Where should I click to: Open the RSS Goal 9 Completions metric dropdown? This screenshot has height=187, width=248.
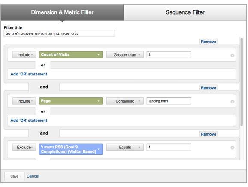[x=71, y=149]
